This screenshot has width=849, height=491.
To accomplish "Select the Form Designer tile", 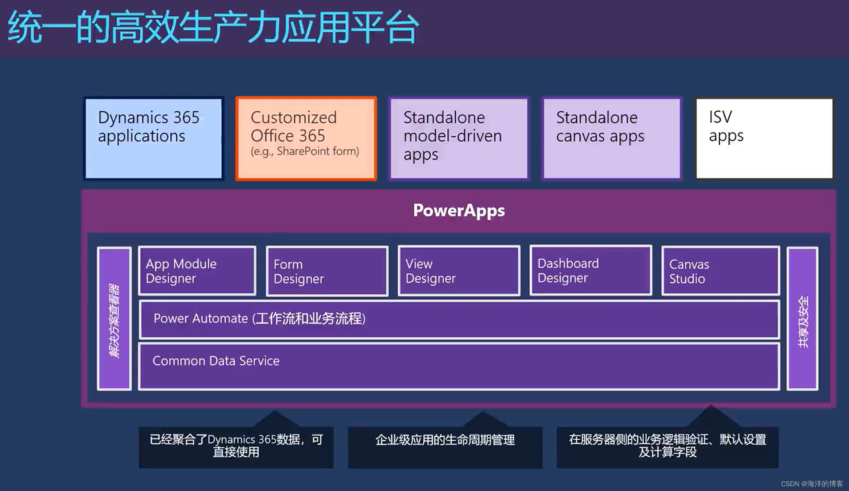I will (326, 270).
